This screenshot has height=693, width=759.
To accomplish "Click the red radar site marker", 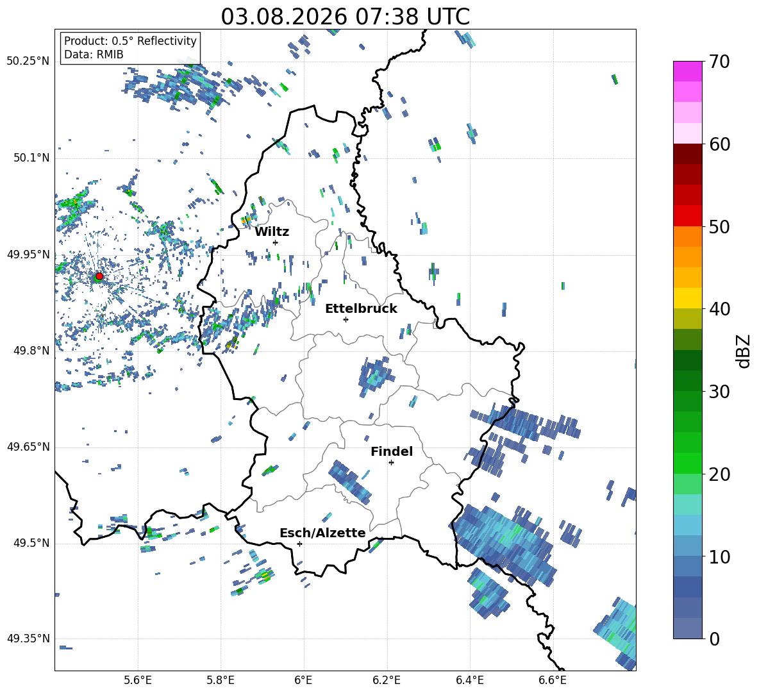I will 99,276.
